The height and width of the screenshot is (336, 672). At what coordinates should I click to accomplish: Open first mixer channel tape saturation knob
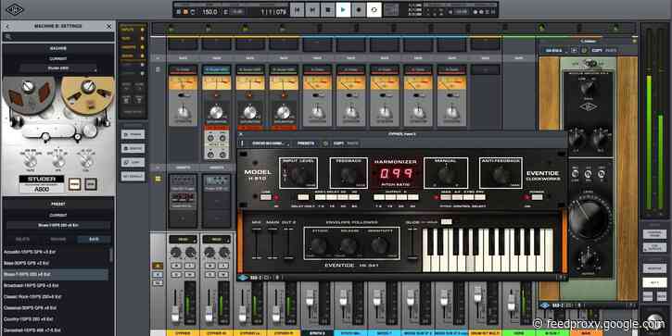click(x=183, y=112)
